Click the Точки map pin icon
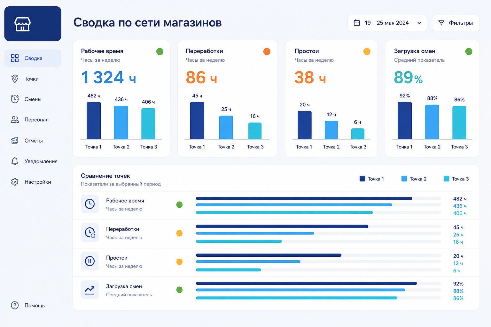The width and height of the screenshot is (491, 327). [15, 79]
